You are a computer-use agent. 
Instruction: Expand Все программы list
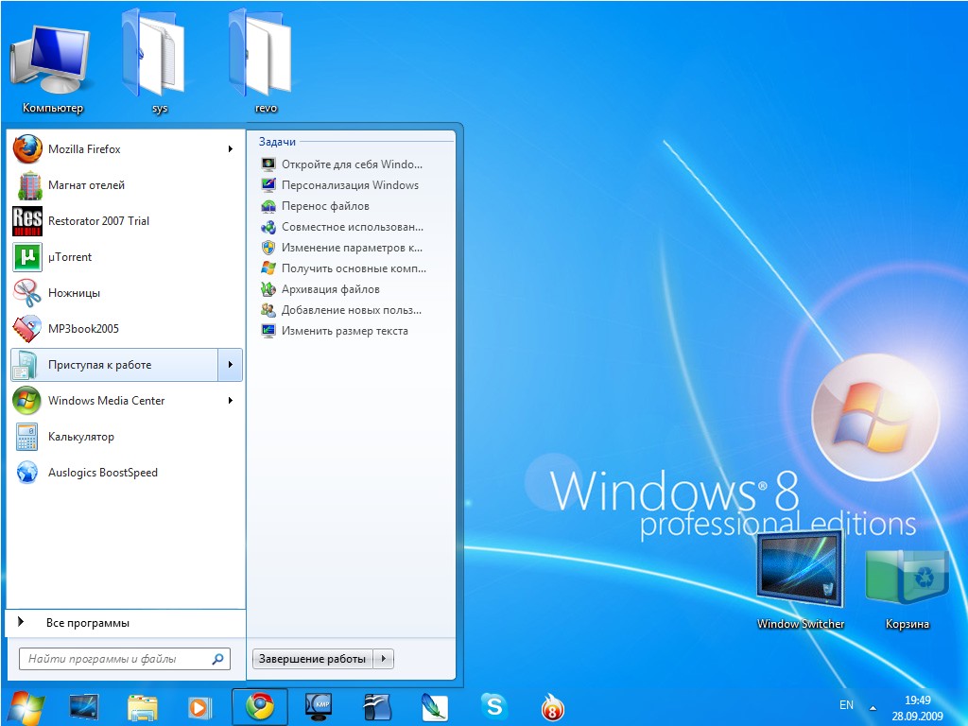[87, 623]
